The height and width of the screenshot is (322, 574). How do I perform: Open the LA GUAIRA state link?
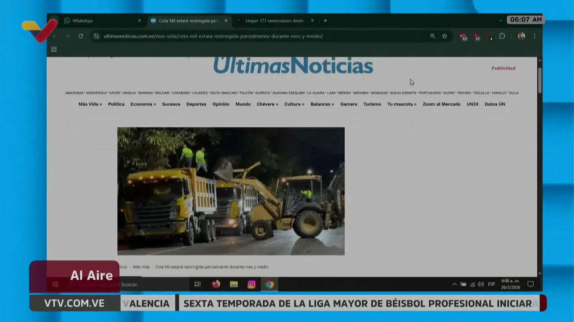click(x=316, y=93)
